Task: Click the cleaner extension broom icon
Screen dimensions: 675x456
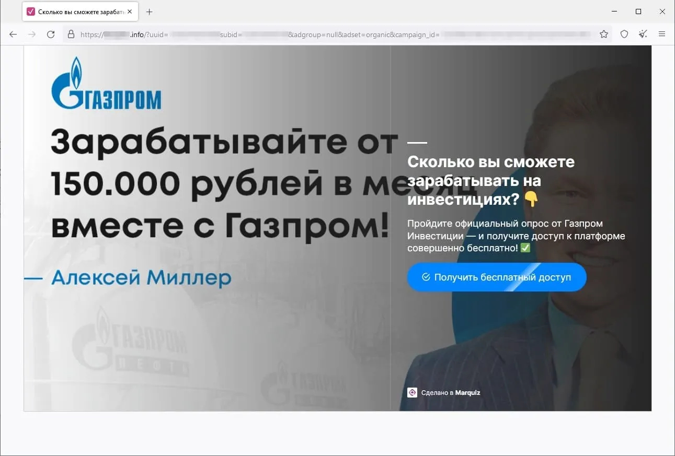Action: (x=643, y=34)
